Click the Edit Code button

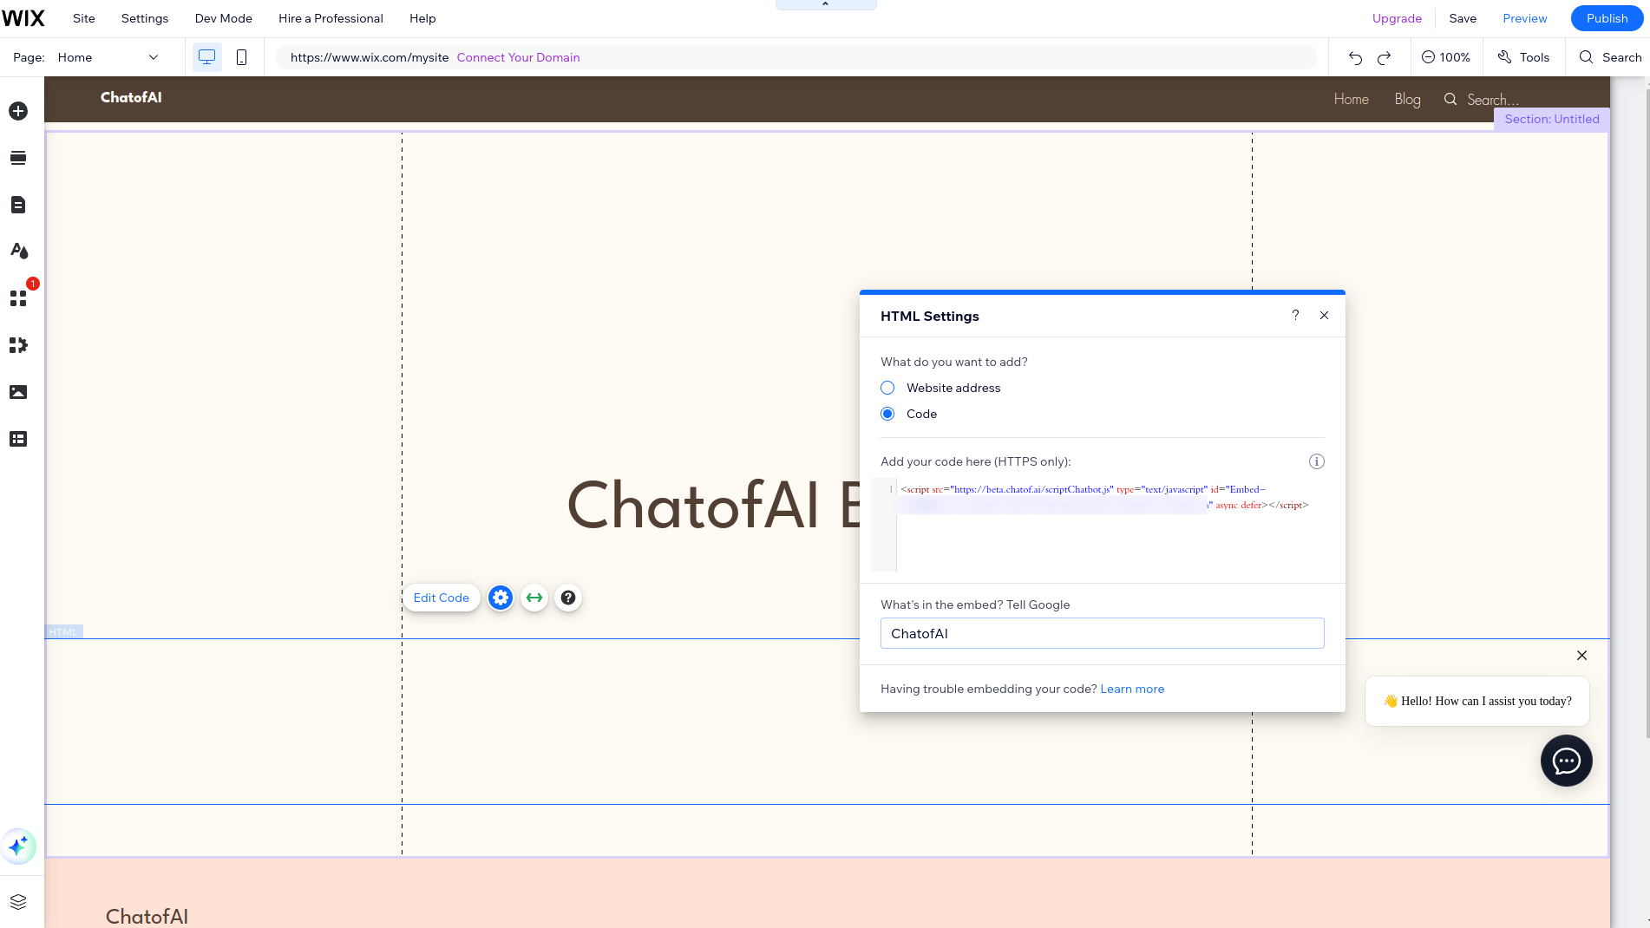pos(441,598)
